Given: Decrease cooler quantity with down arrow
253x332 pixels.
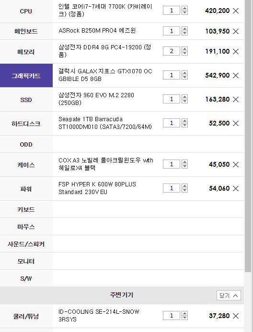Looking at the screenshot, I should (184, 318).
